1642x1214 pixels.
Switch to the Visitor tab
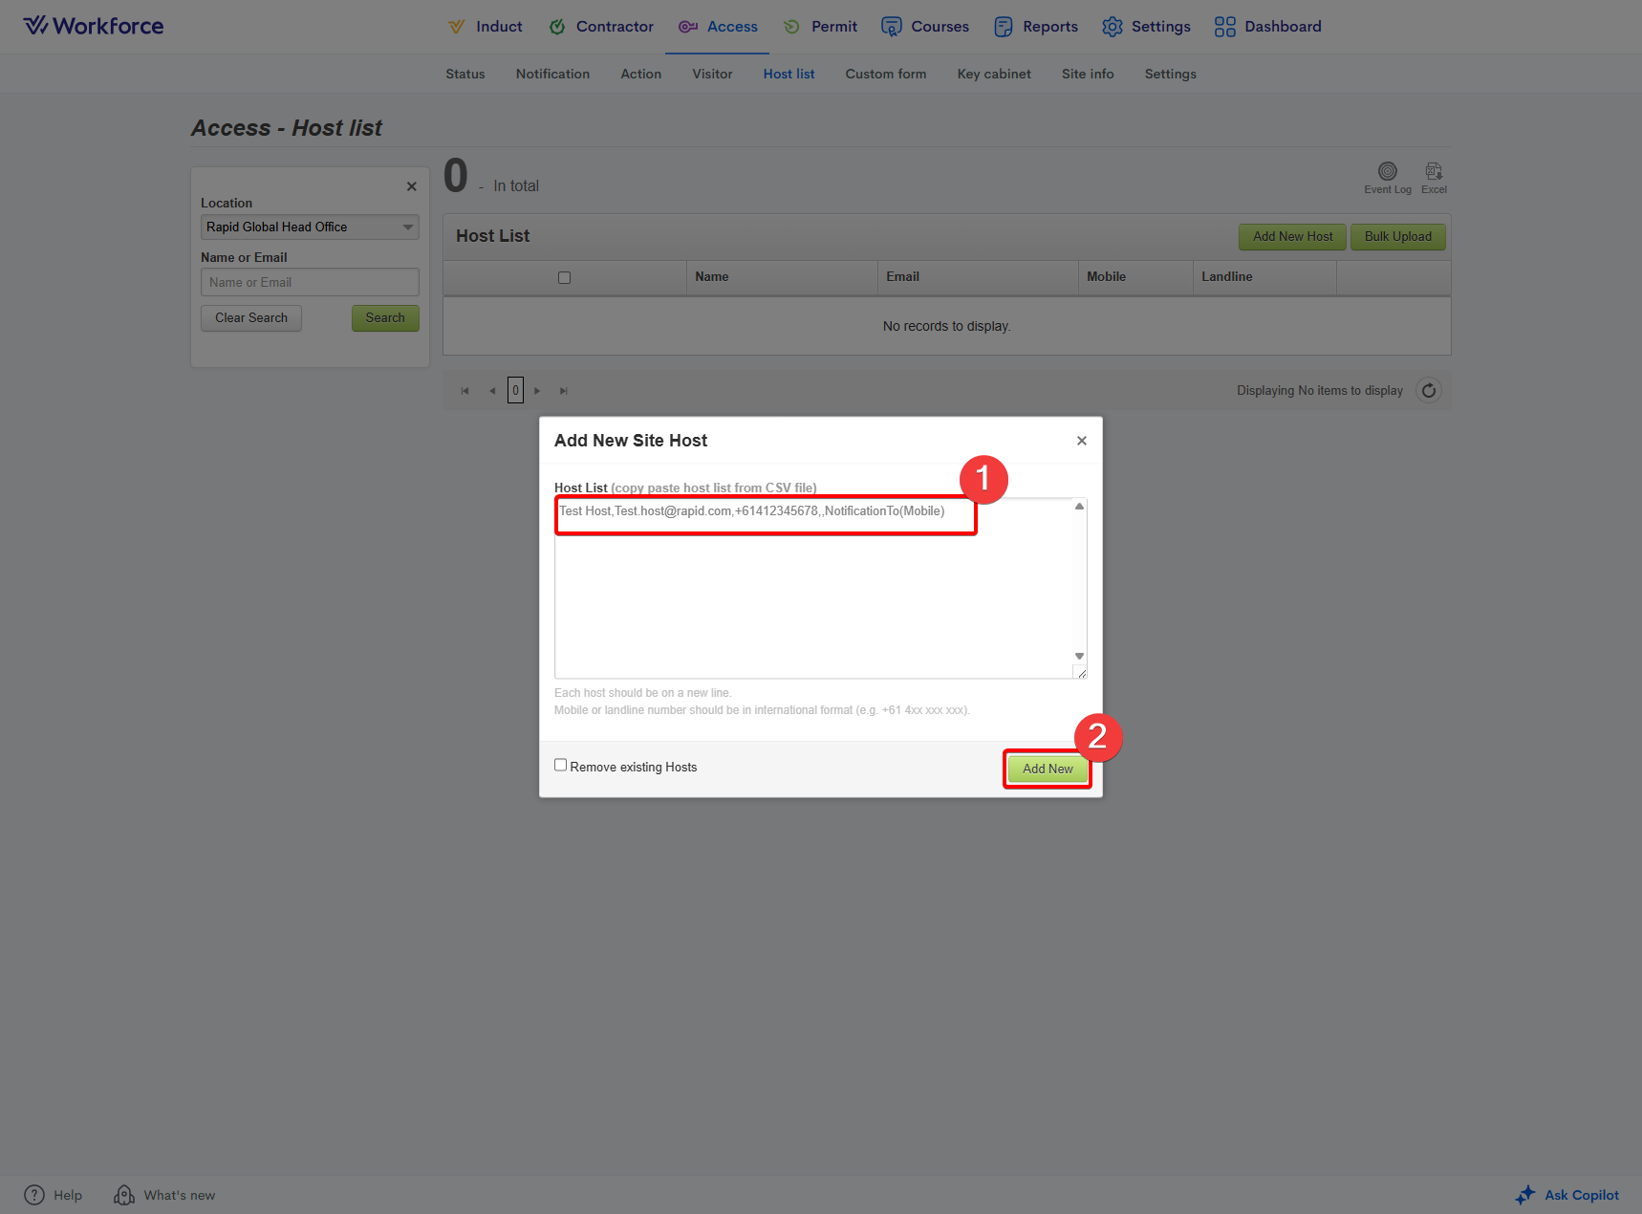tap(712, 74)
